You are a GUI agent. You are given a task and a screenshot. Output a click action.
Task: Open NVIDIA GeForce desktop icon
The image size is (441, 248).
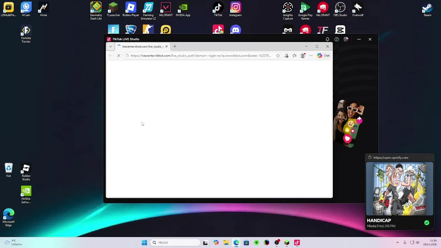point(26,195)
